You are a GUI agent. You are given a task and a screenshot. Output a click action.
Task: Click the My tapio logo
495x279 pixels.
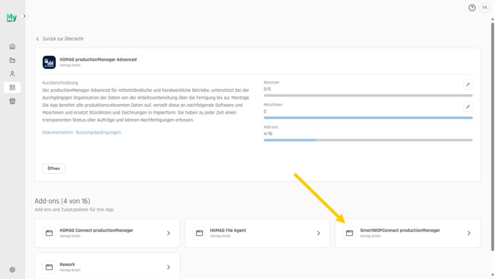[11, 17]
